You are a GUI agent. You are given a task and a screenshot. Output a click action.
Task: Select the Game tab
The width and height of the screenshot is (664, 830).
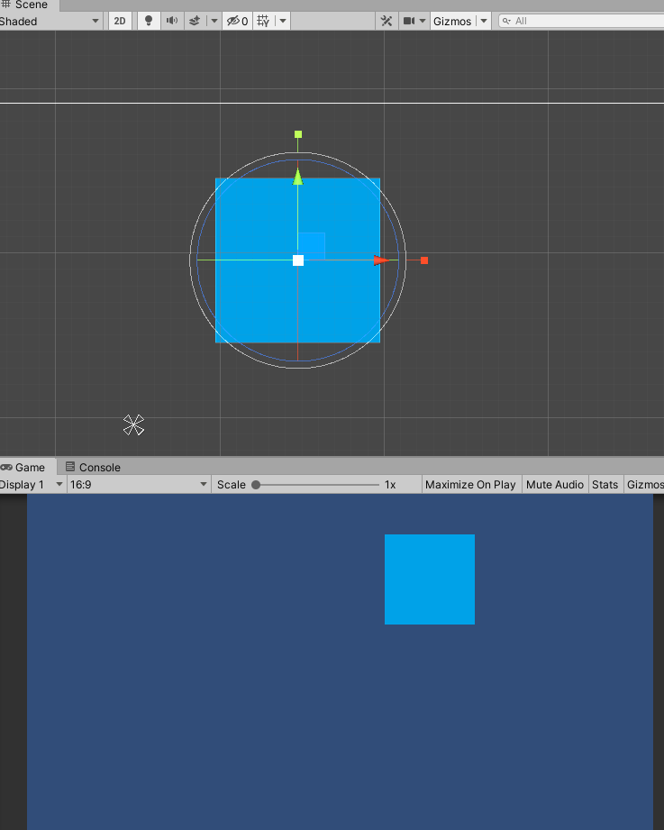[x=29, y=467]
